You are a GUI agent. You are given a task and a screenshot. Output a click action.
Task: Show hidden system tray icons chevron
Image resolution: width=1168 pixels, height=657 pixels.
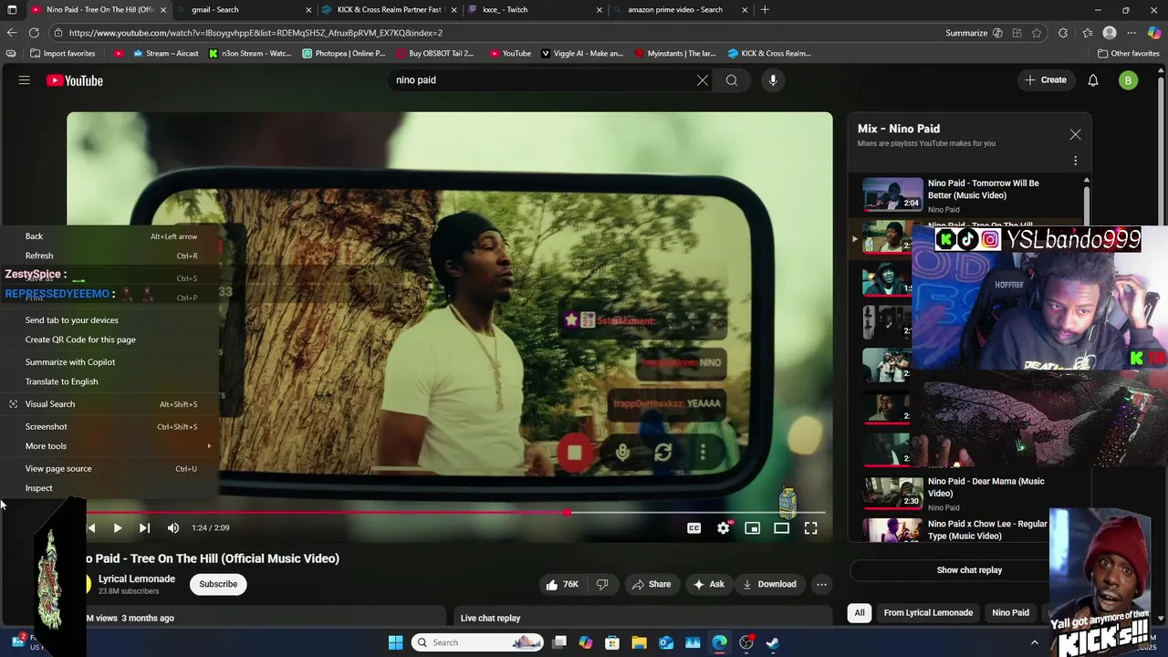point(1035,642)
